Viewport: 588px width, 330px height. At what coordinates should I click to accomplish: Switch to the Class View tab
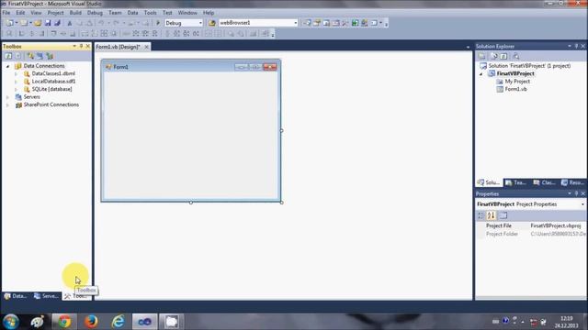544,182
